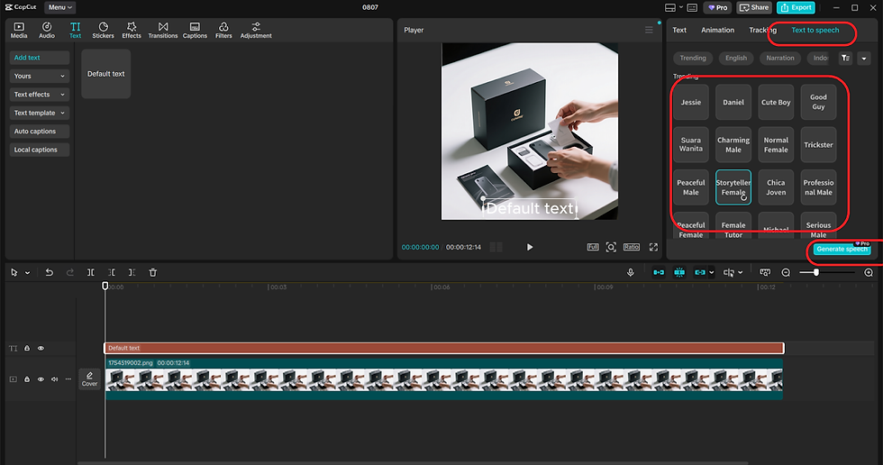Image resolution: width=883 pixels, height=465 pixels.
Task: Open the voice filter icon
Action: (x=845, y=58)
